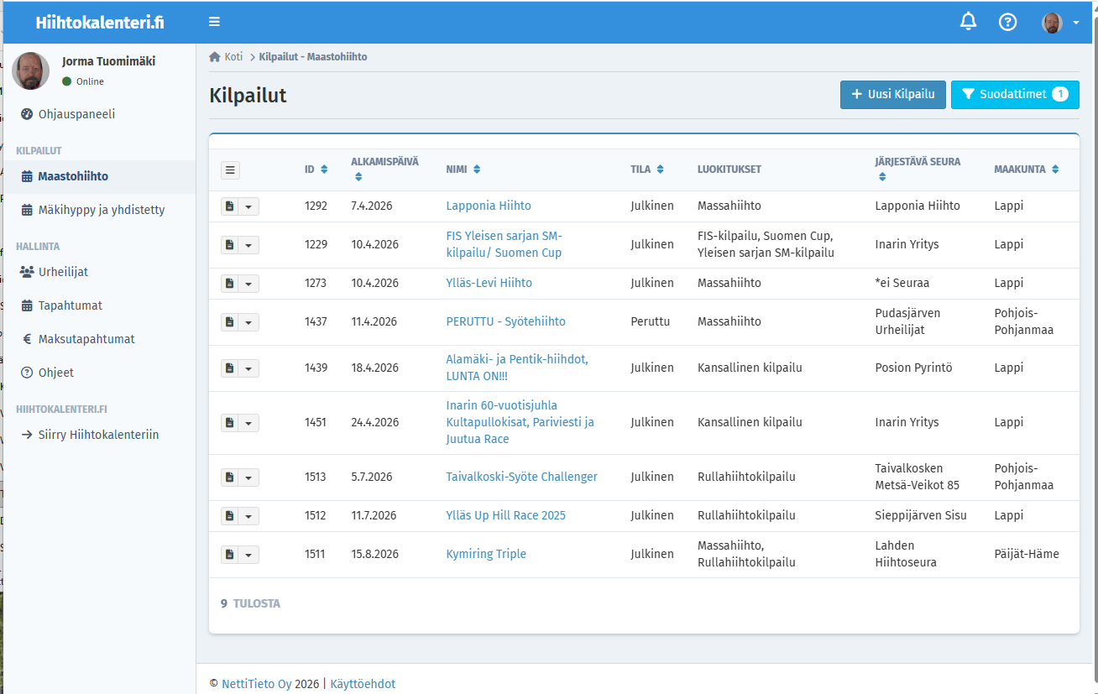Go to Urheilijat in the sidebar
The image size is (1098, 694).
(x=63, y=272)
